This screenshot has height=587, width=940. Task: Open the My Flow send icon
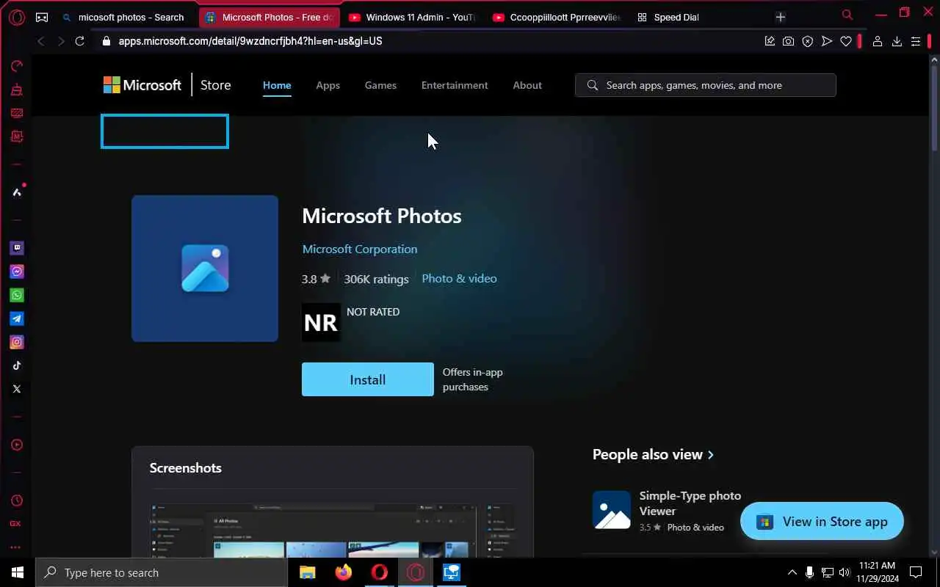[x=827, y=41]
